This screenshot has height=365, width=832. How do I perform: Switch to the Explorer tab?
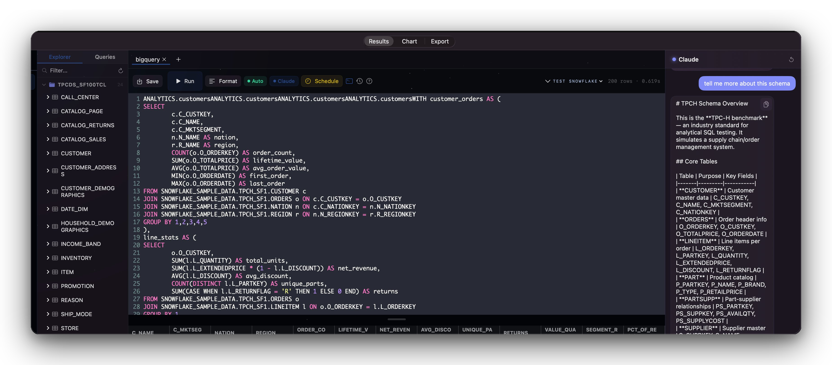(x=60, y=57)
